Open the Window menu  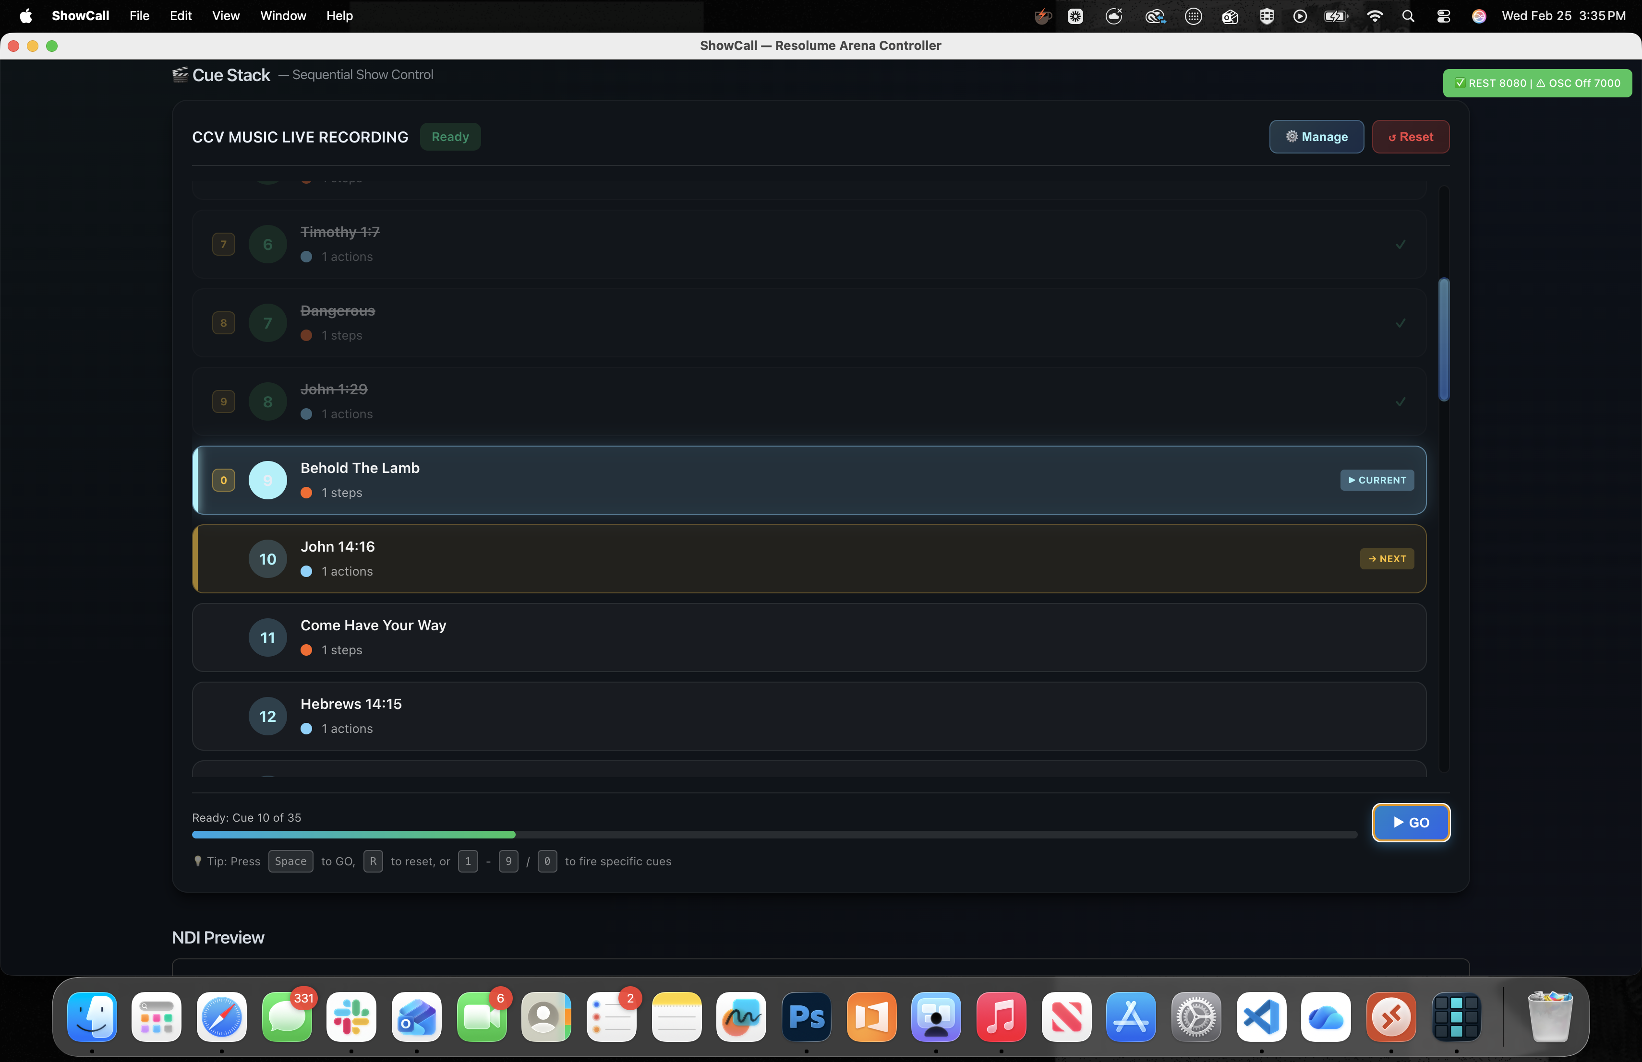(x=282, y=15)
